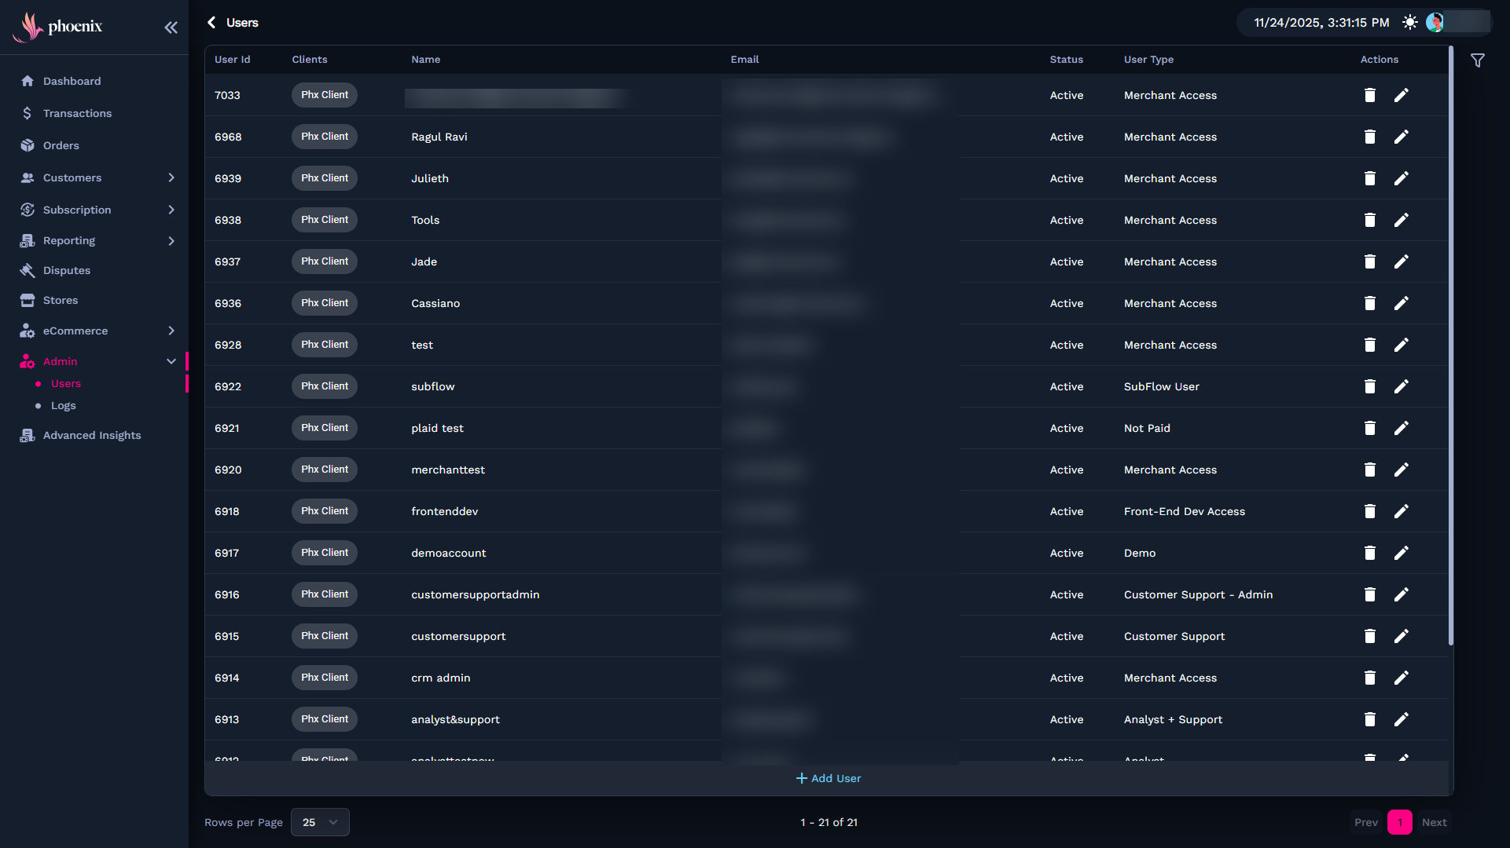The image size is (1510, 848).
Task: Click trash icon for subflow user
Action: 1369,386
